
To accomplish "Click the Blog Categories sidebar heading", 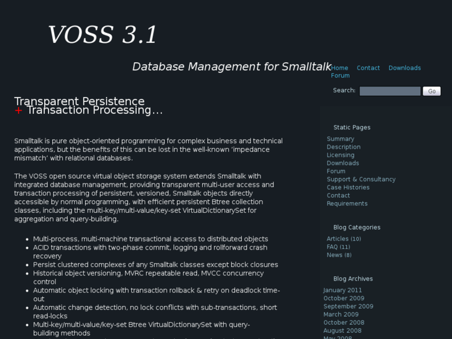I will coord(357,227).
